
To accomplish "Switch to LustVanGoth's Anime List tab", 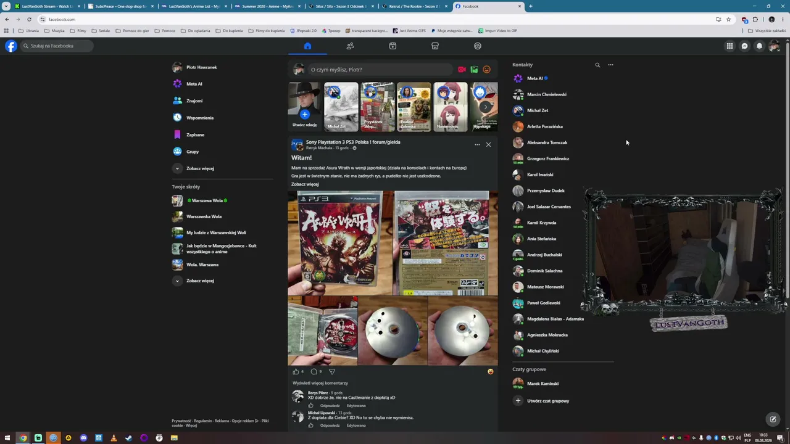I will pos(193,6).
